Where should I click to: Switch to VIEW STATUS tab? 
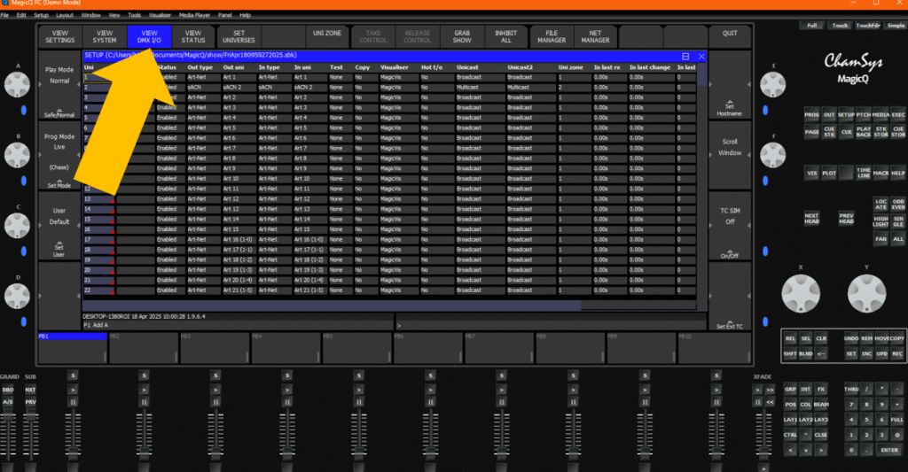point(192,36)
